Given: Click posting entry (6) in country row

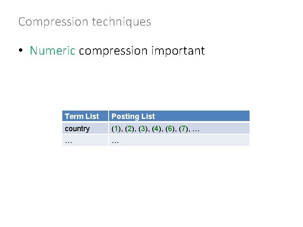Looking at the screenshot, I should click(x=170, y=129).
